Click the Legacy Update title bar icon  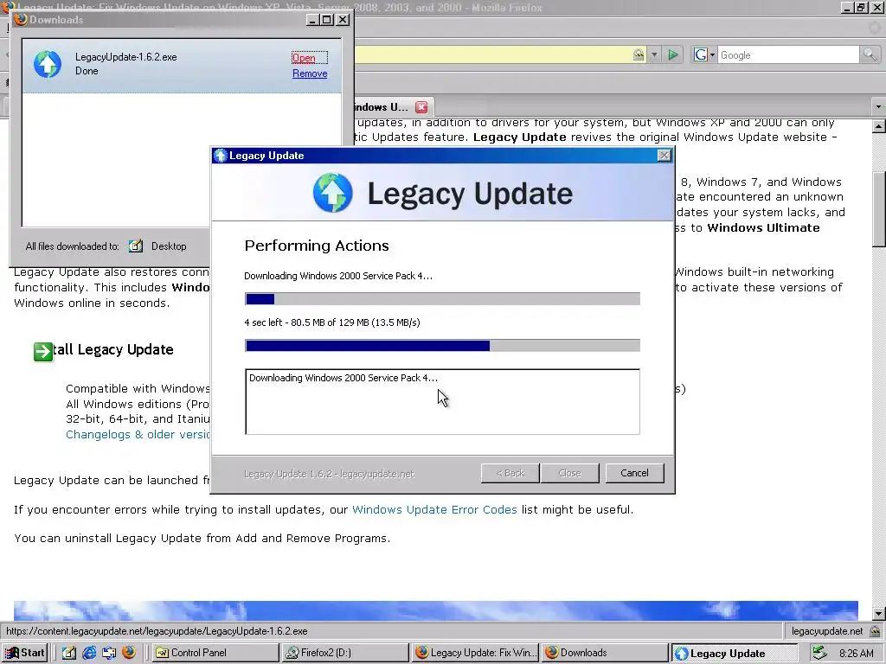coord(221,156)
